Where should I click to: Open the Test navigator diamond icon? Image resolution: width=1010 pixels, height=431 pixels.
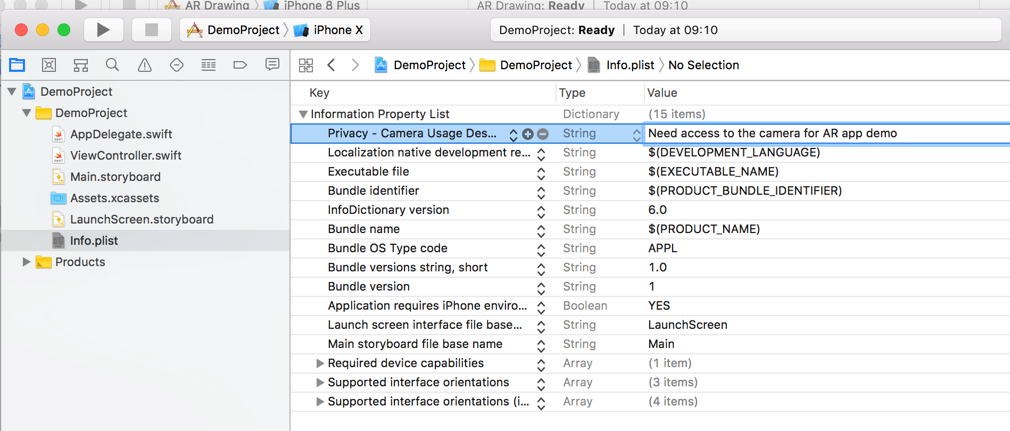(x=177, y=65)
